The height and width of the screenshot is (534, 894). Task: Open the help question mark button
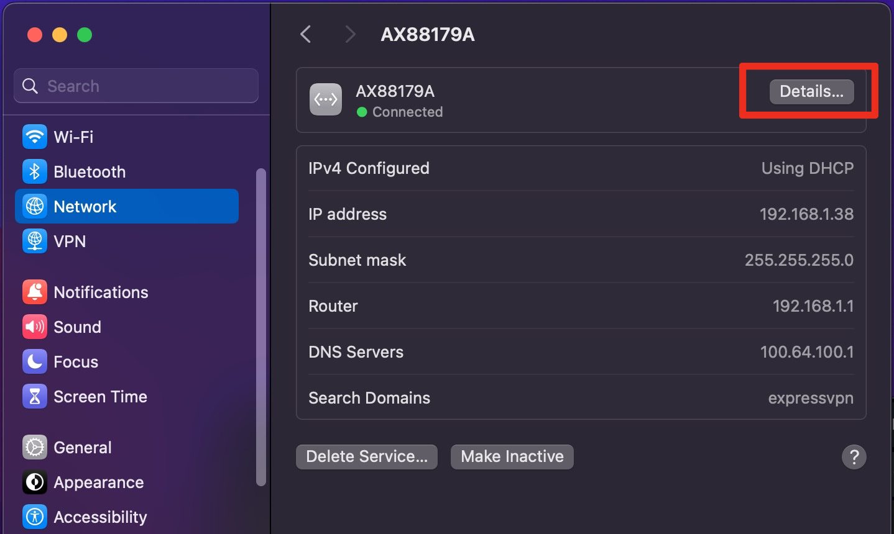(854, 457)
